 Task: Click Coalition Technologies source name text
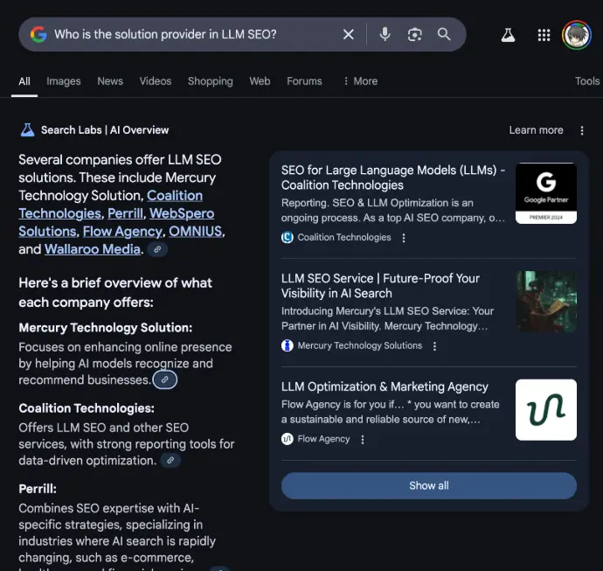point(344,237)
